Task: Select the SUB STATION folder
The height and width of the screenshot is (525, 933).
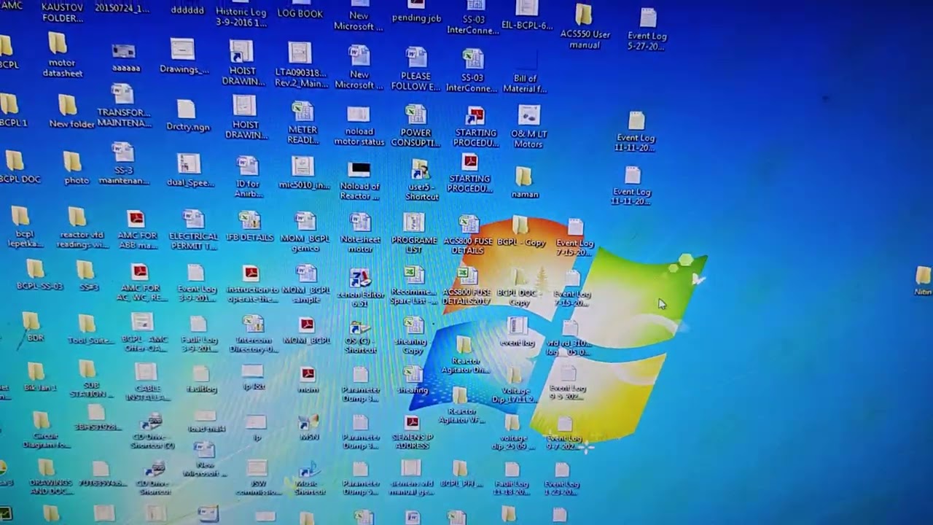Action: pyautogui.click(x=88, y=380)
